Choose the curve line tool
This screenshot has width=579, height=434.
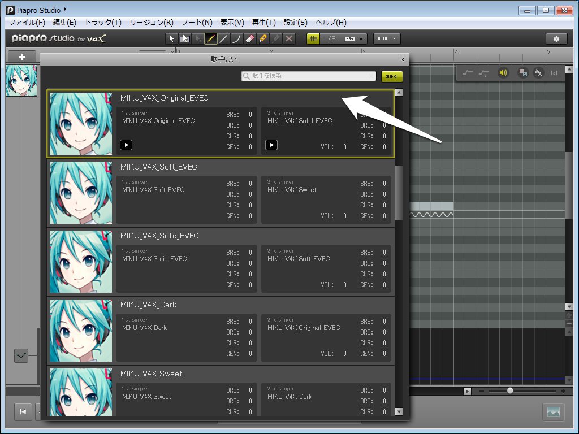tap(237, 39)
